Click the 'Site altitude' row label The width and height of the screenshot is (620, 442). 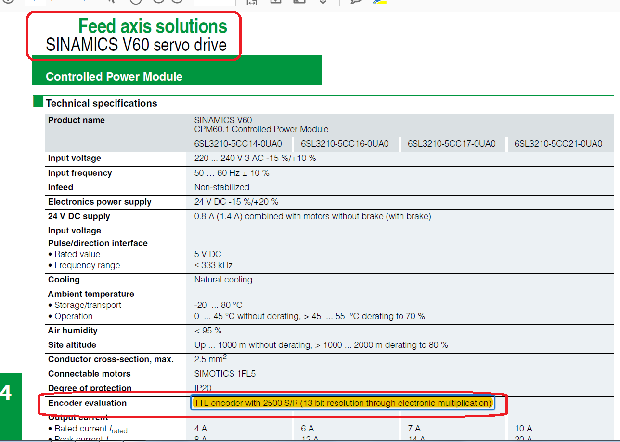[72, 345]
